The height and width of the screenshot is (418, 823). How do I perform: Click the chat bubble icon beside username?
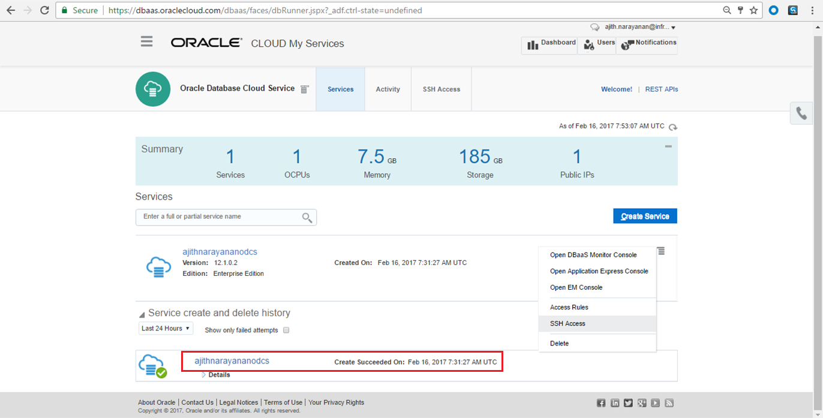[x=595, y=28]
